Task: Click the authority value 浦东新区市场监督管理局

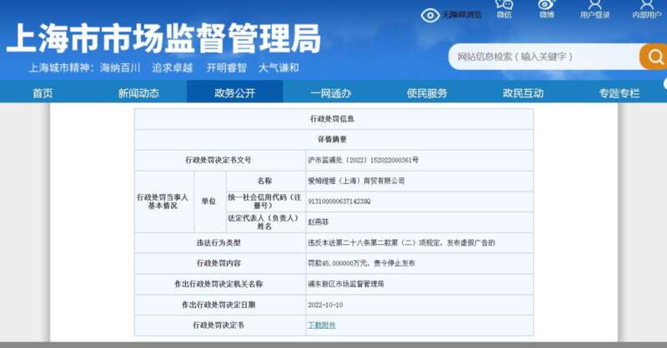Action: click(346, 284)
